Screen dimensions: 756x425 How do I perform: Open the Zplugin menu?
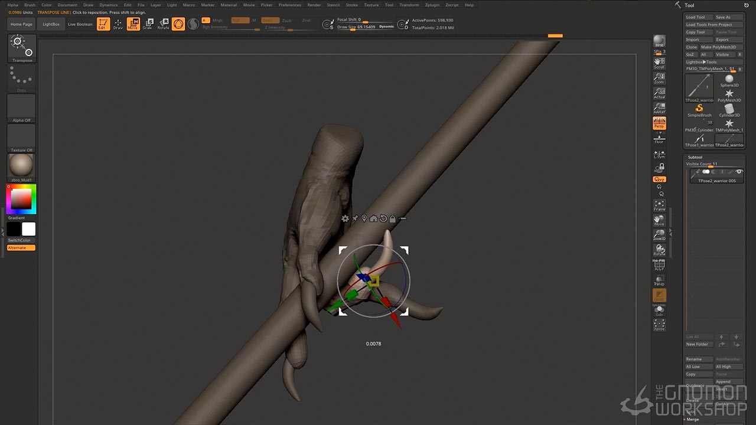pos(432,5)
